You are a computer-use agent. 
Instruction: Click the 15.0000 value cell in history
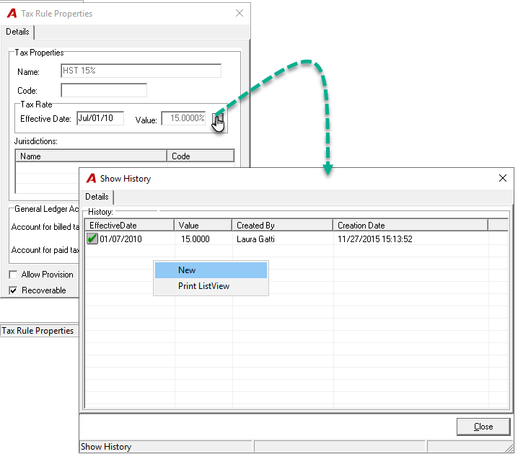coord(196,239)
